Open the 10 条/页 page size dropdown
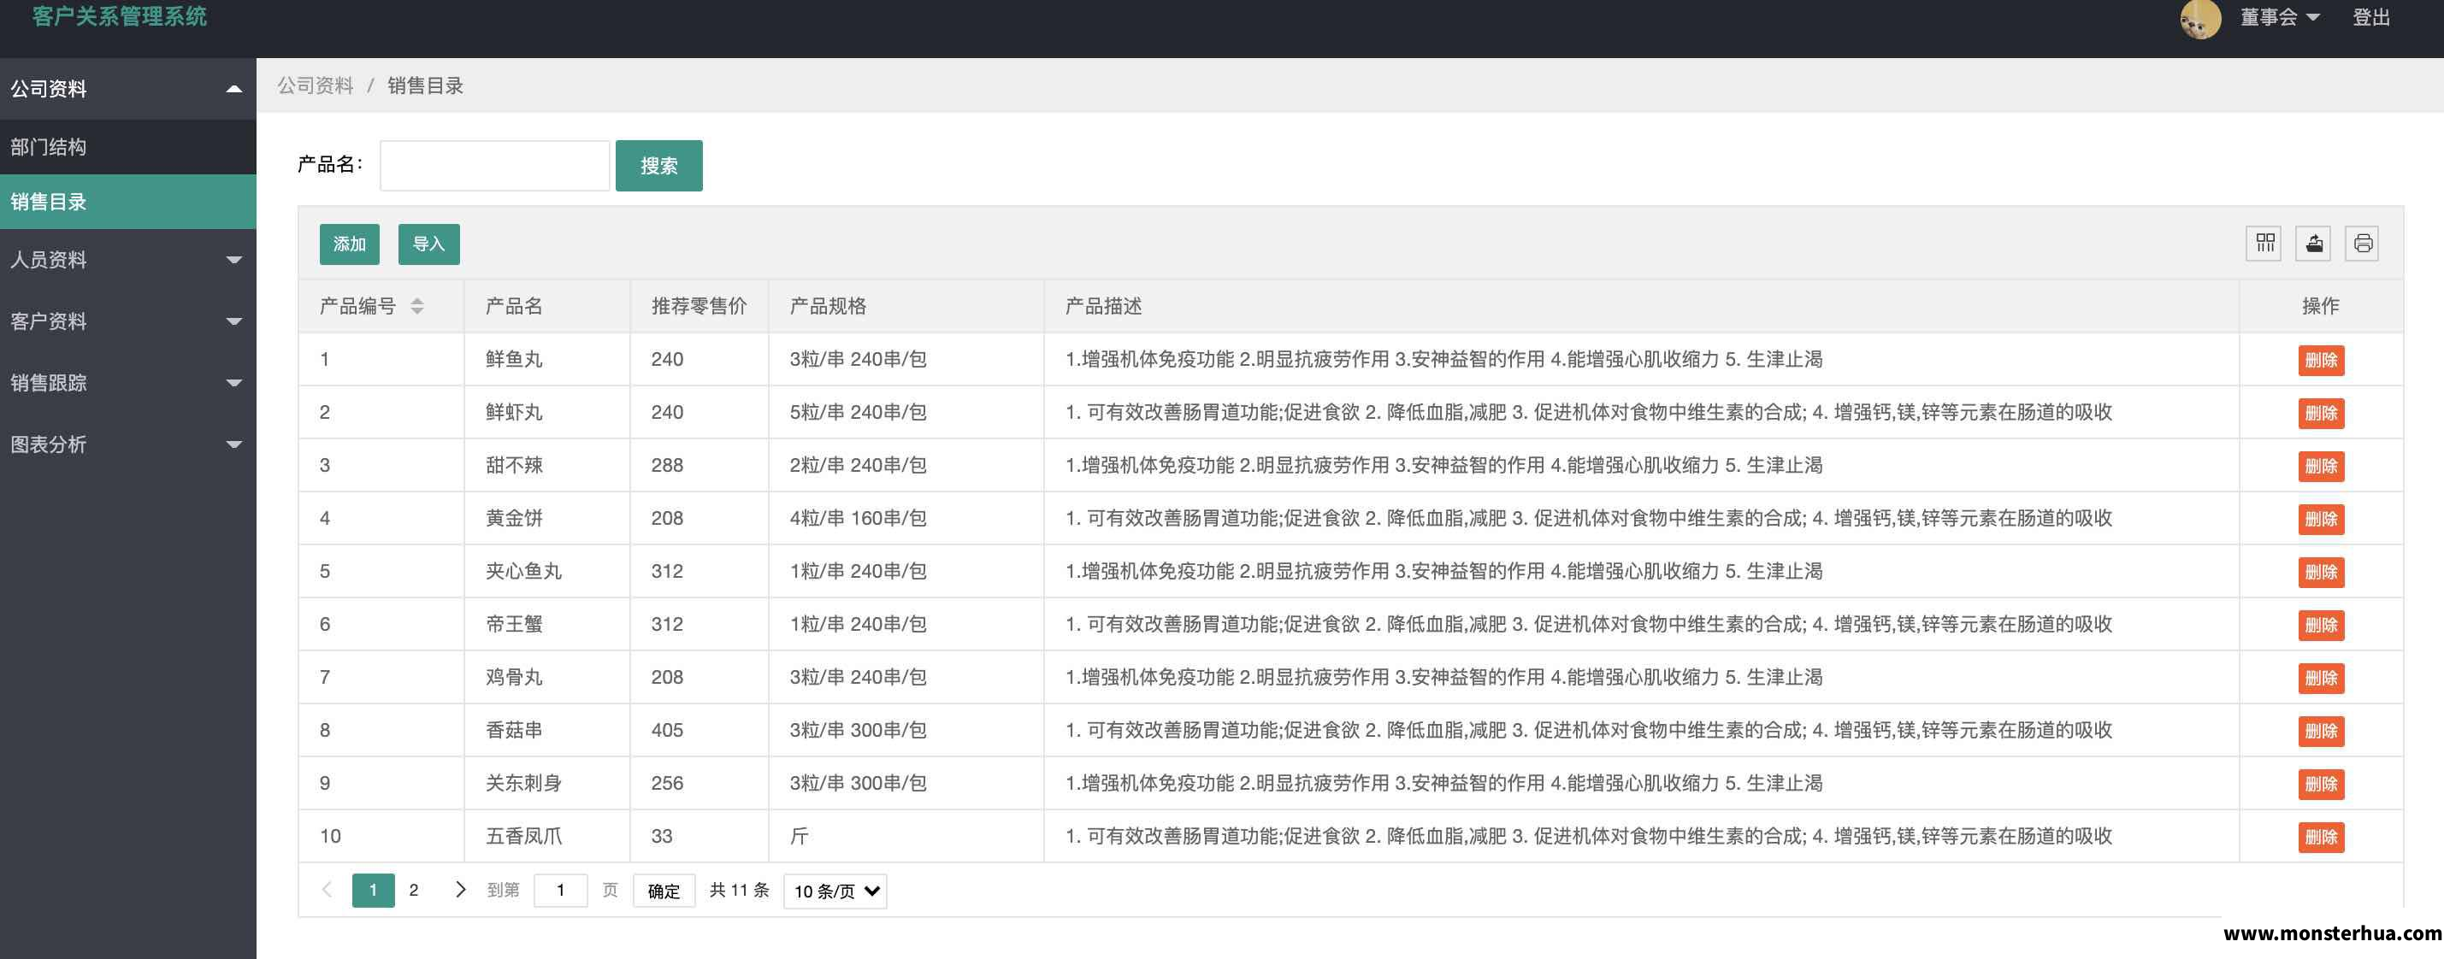 pos(835,891)
